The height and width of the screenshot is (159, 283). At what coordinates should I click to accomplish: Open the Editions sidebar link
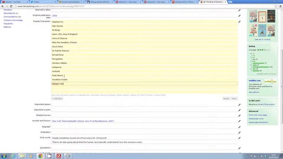7,27
